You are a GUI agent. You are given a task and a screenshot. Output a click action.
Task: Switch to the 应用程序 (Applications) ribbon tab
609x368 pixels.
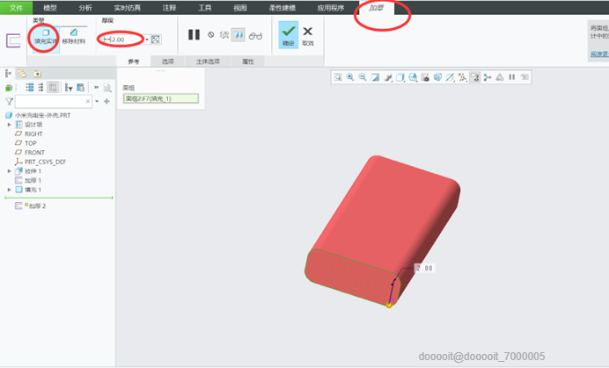331,8
